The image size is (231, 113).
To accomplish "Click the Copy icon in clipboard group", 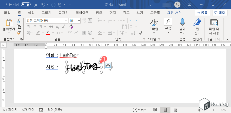I will coord(19,27).
